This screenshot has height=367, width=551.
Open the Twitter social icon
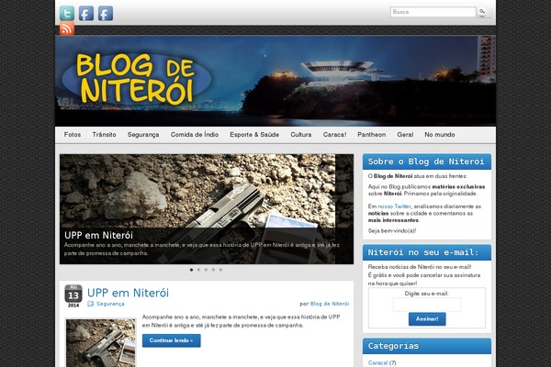(x=67, y=13)
